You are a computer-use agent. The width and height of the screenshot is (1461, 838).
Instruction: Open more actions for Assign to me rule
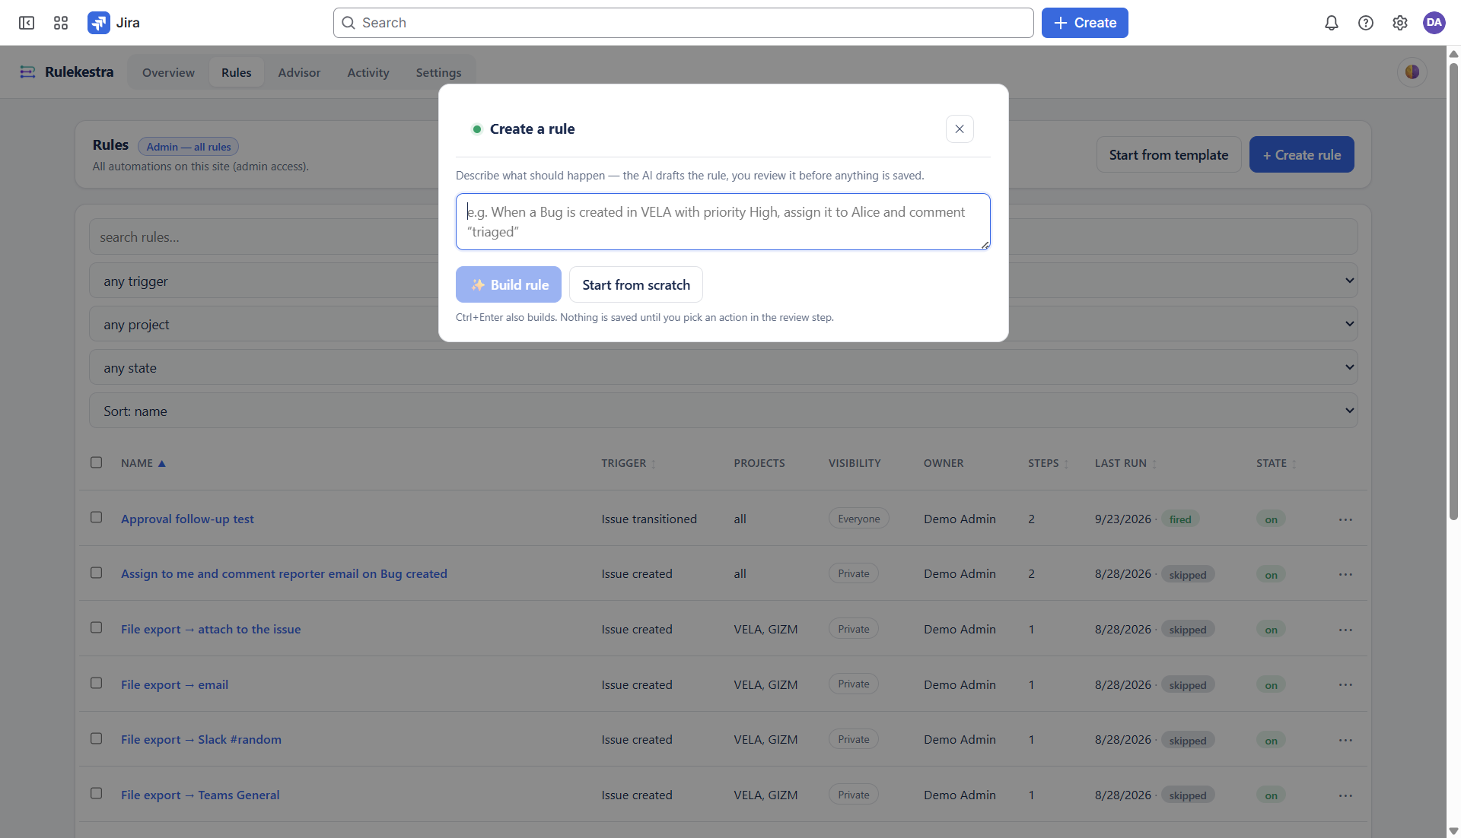click(x=1345, y=574)
